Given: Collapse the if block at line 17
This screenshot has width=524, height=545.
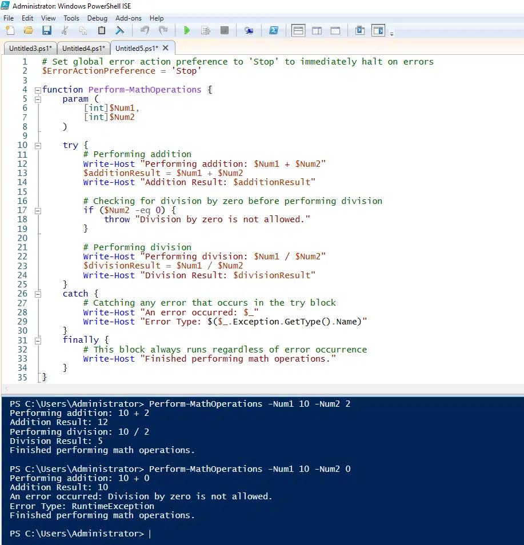Looking at the screenshot, I should [x=38, y=211].
